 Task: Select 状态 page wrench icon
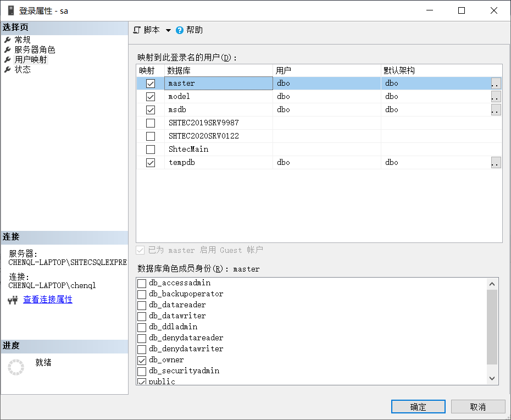click(7, 70)
